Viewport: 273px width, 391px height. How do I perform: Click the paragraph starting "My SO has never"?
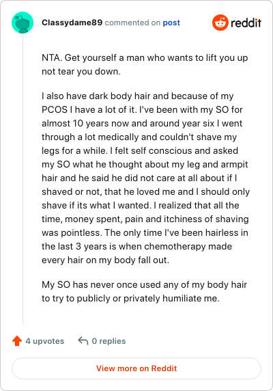pyautogui.click(x=144, y=291)
